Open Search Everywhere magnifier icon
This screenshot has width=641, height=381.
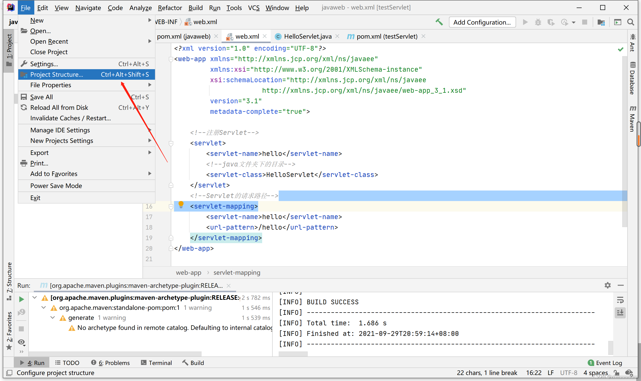pyautogui.click(x=630, y=22)
